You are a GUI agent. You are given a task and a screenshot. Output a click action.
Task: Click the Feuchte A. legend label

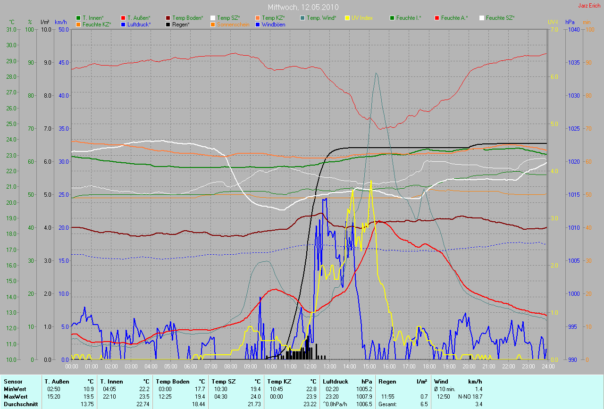pyautogui.click(x=454, y=18)
